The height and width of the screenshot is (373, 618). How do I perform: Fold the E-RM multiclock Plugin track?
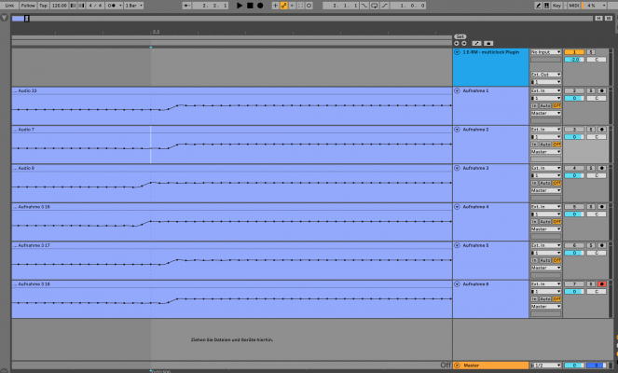pyautogui.click(x=457, y=52)
